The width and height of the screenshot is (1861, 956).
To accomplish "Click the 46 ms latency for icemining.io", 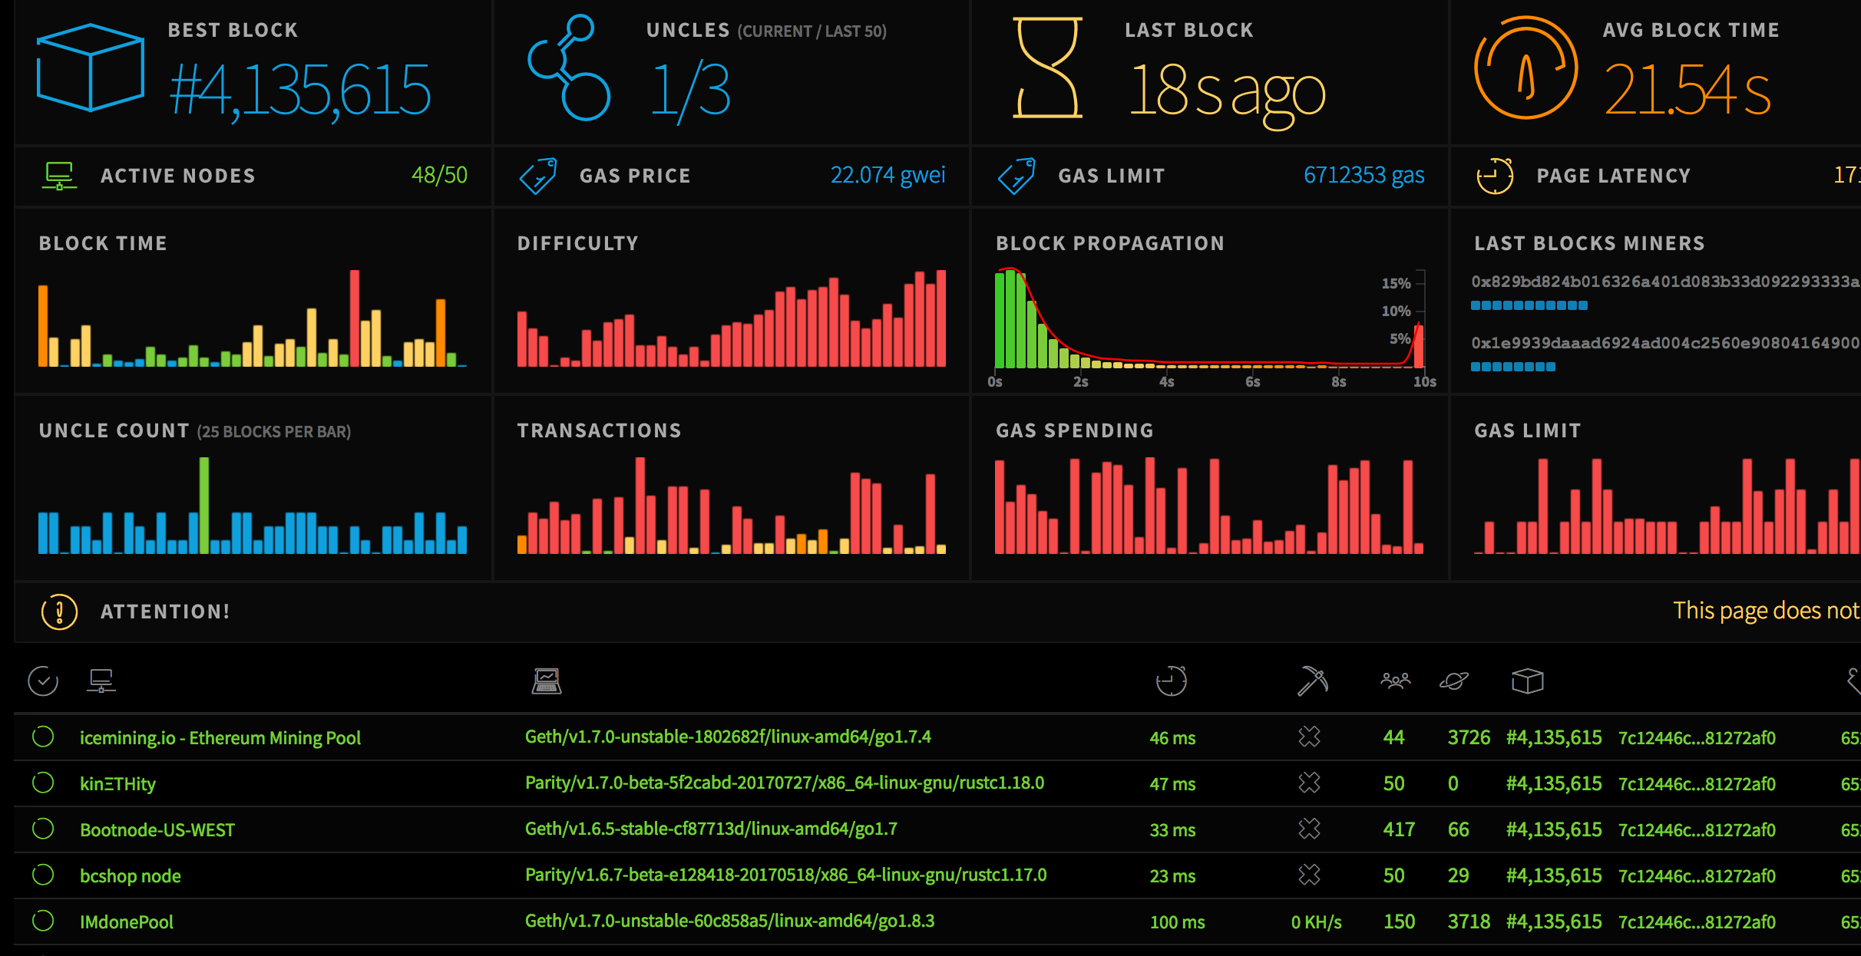I will point(1172,738).
